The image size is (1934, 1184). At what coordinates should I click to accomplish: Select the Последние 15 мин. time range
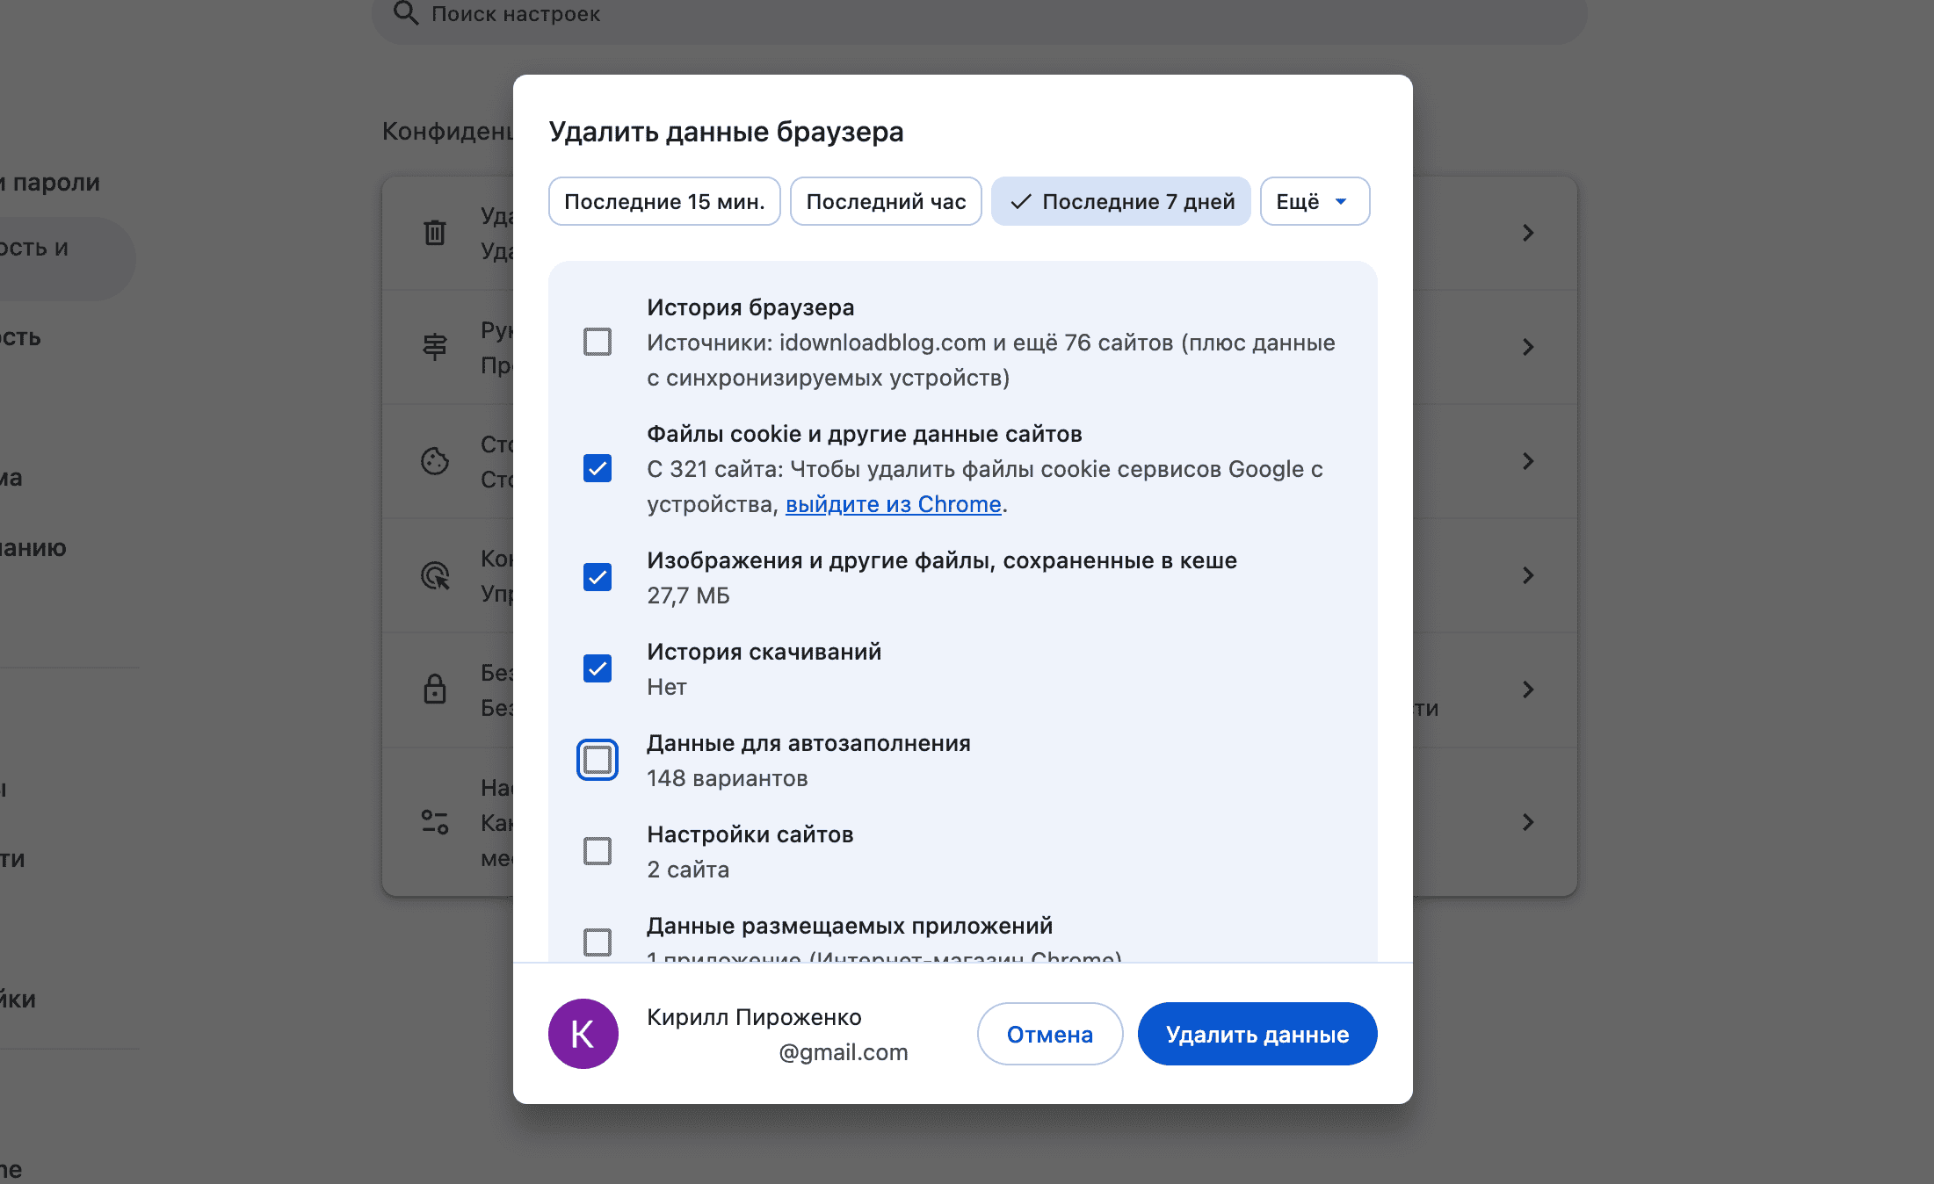[663, 201]
